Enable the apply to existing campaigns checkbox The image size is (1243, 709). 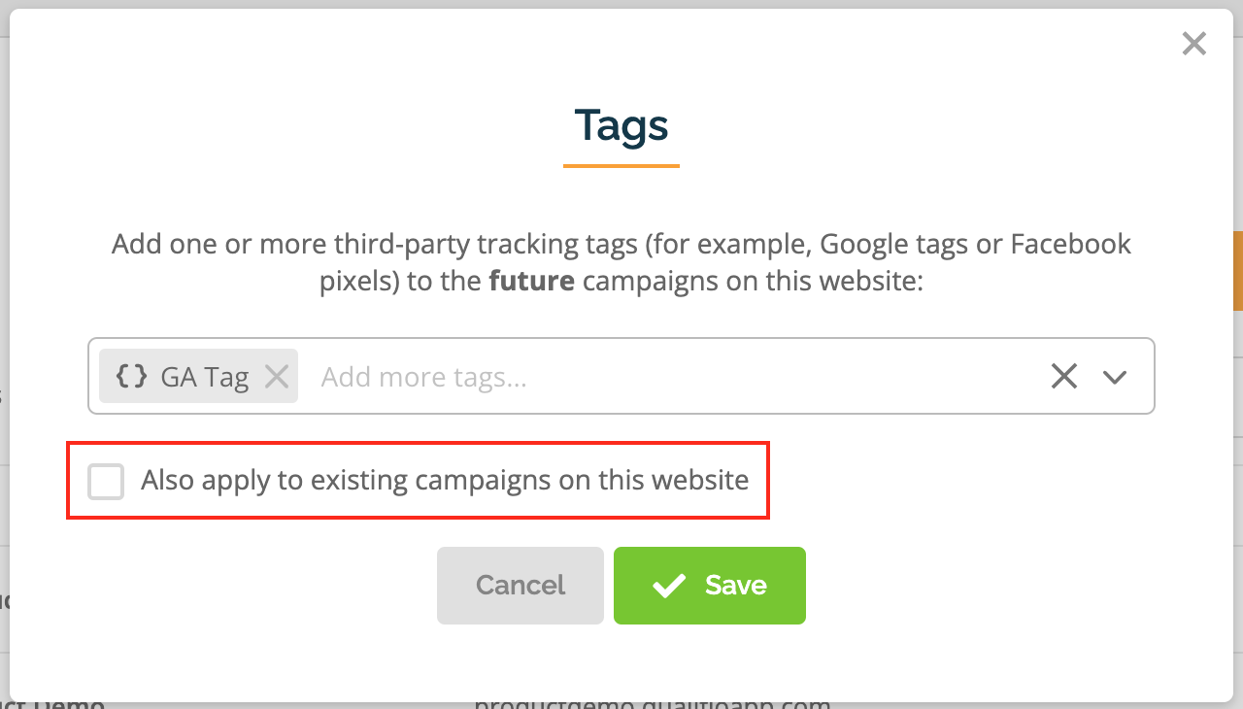[106, 481]
